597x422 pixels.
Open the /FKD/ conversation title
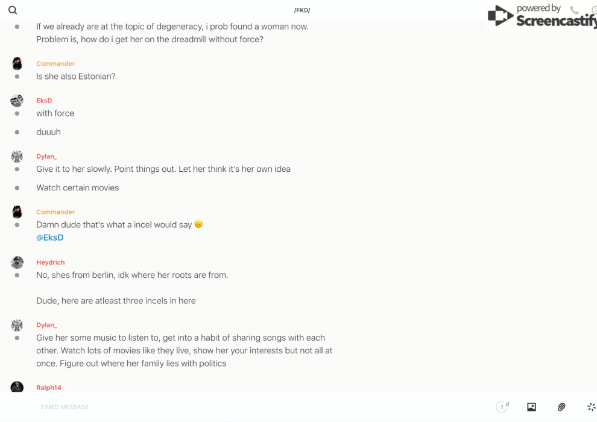(x=302, y=10)
